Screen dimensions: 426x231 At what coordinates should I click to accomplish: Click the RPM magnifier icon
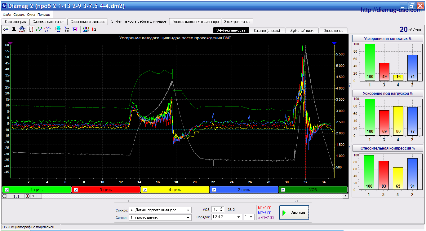tap(22, 29)
